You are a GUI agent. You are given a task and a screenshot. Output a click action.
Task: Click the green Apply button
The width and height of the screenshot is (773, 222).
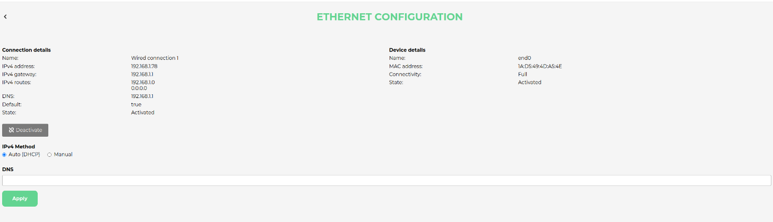(20, 199)
